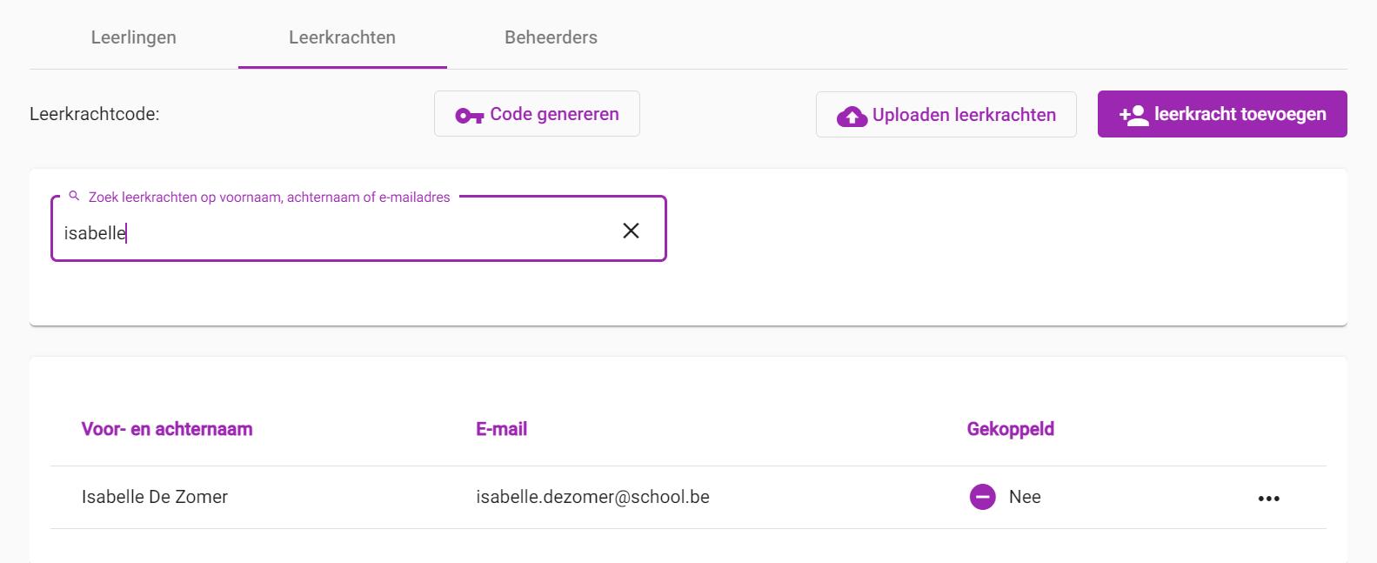Click the cloud upload icon
The image size is (1377, 563).
pos(852,117)
